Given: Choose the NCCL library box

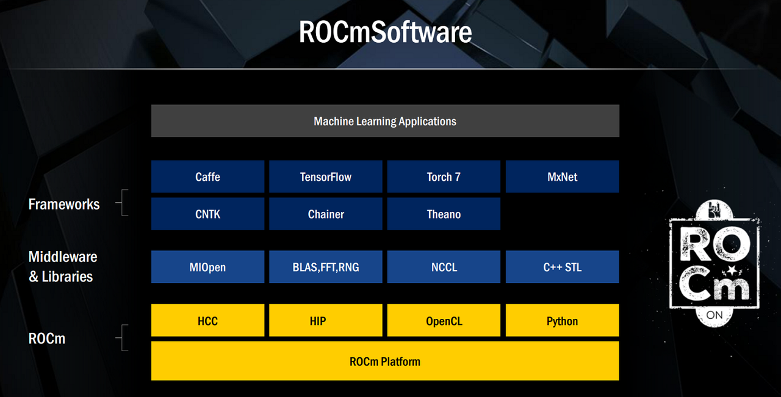Looking at the screenshot, I should (444, 267).
